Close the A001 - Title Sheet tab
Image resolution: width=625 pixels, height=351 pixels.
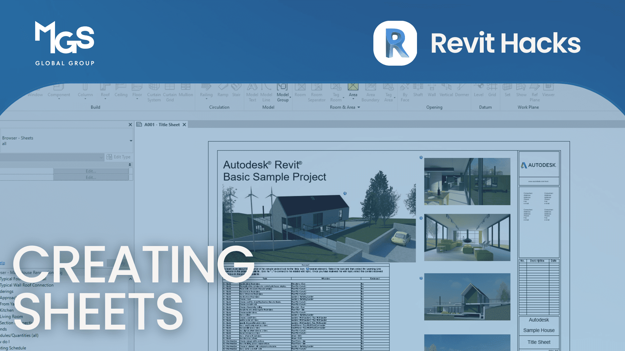[184, 124]
